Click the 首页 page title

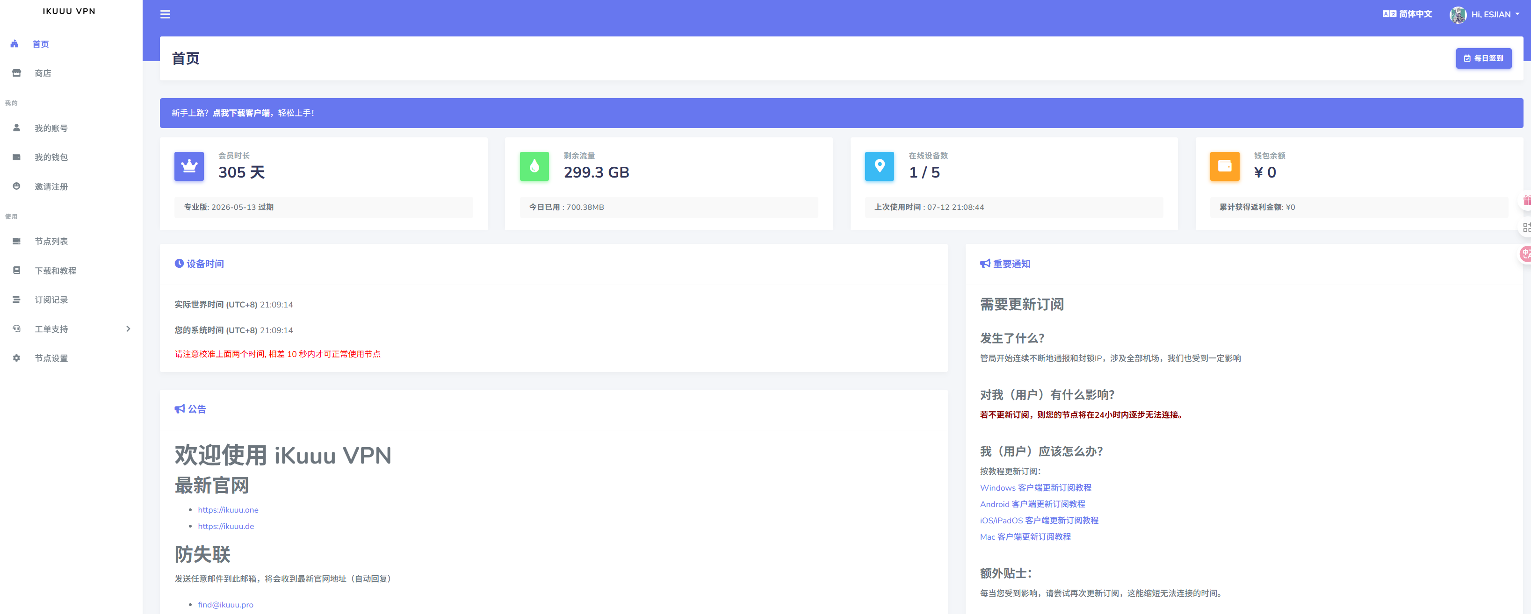click(x=186, y=58)
